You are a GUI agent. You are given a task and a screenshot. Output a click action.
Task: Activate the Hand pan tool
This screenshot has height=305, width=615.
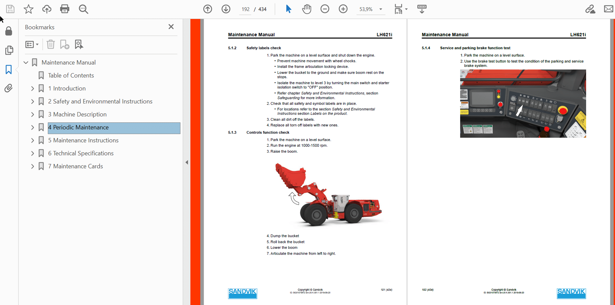pos(307,9)
